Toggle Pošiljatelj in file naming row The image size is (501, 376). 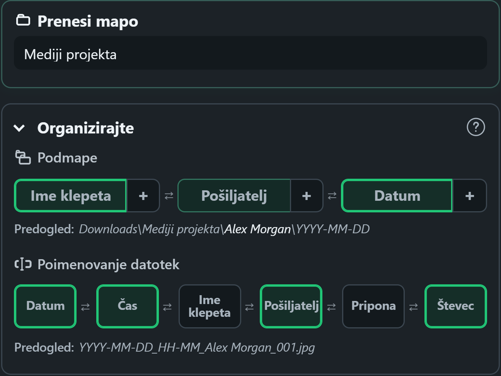[291, 306]
